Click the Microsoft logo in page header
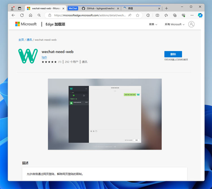Viewport: 212px width, 189px height. point(26,24)
